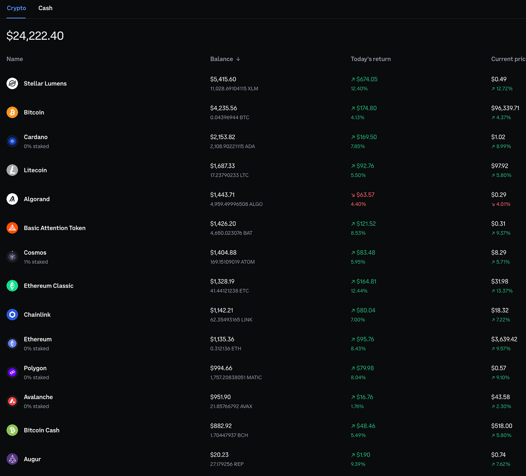Screen dimensions: 526x476
Task: Click Algorand's $63.57 negative return
Action: 363,195
